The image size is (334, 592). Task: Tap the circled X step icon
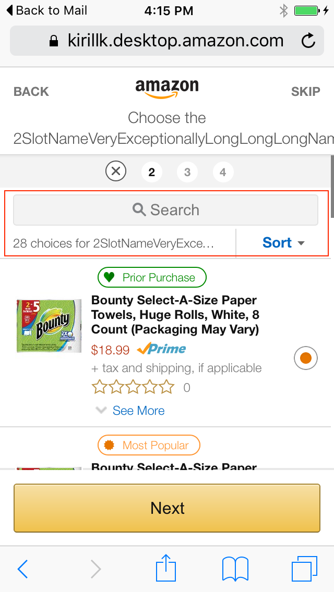(116, 172)
